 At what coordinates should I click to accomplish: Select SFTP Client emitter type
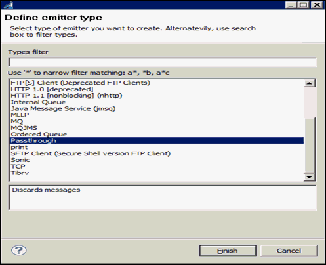coord(91,153)
